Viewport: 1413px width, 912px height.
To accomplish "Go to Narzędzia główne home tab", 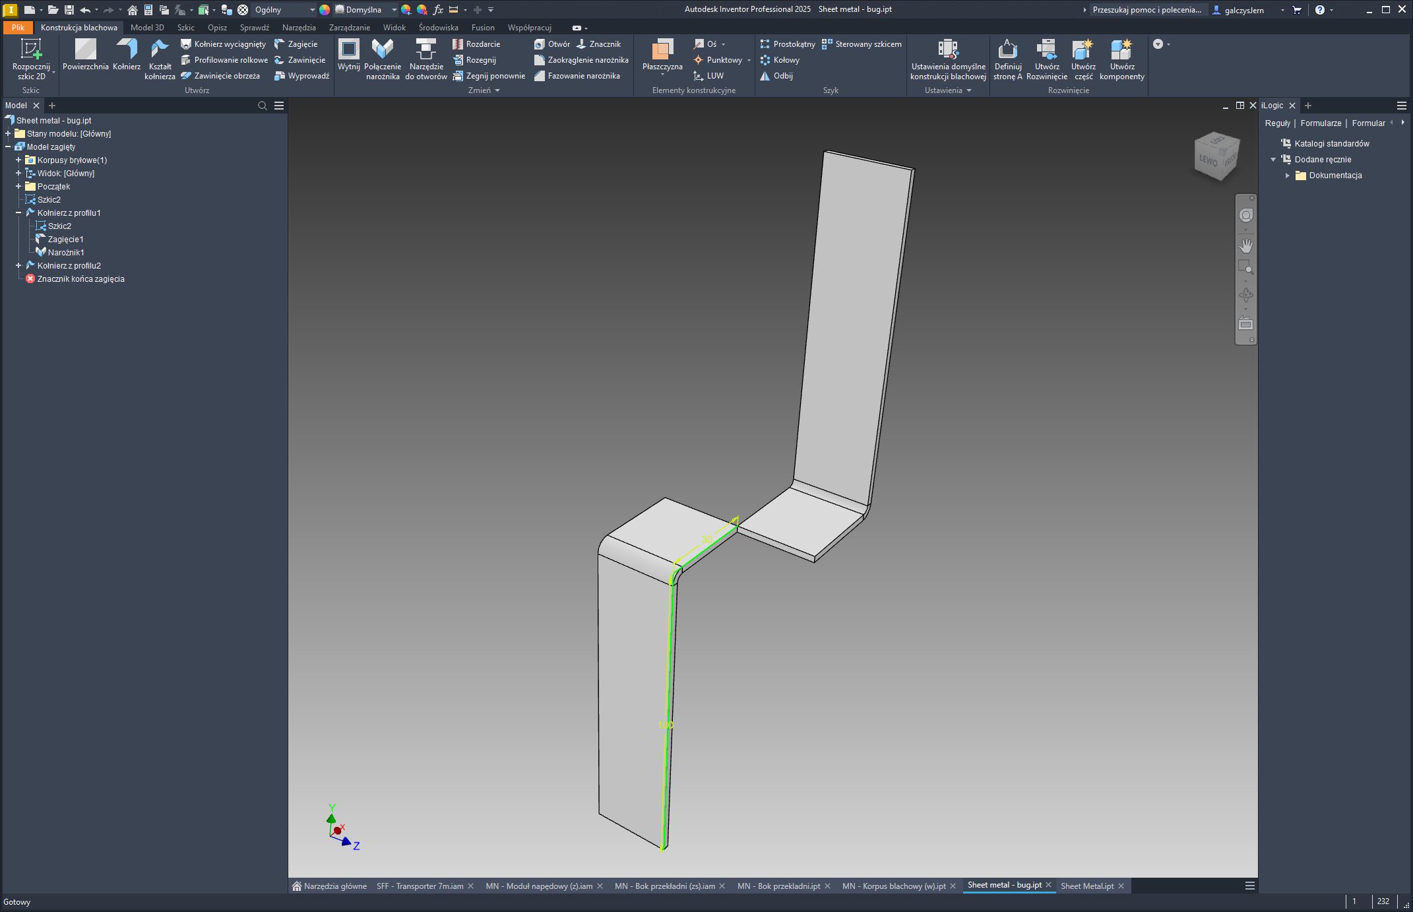I will (x=329, y=886).
